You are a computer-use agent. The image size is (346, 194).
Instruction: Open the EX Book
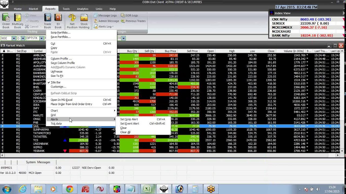[58, 21]
